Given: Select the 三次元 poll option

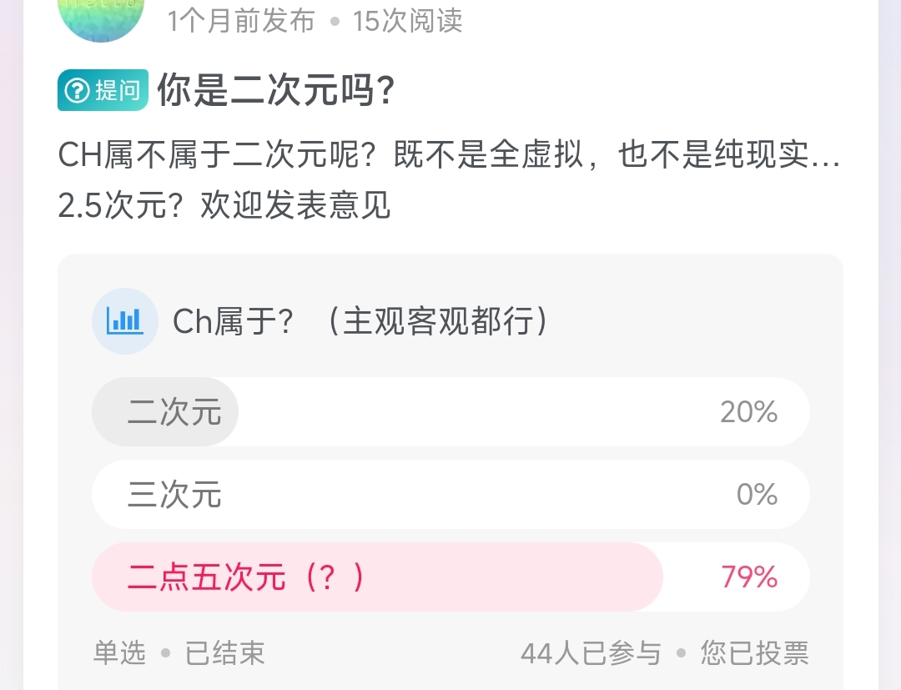Looking at the screenshot, I should pos(450,494).
